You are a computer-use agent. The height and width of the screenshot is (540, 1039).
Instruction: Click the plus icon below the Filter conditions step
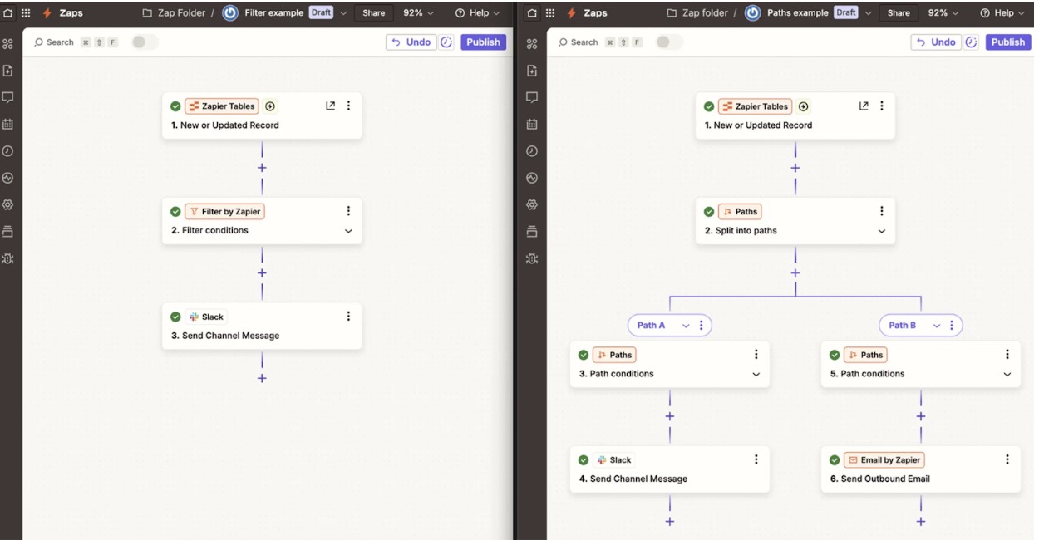coord(262,272)
